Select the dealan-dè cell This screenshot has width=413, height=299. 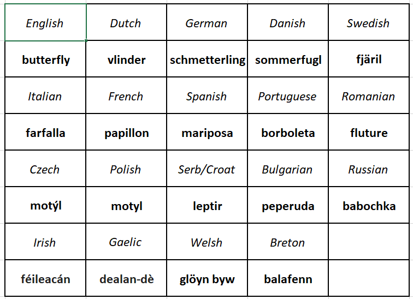[126, 279]
